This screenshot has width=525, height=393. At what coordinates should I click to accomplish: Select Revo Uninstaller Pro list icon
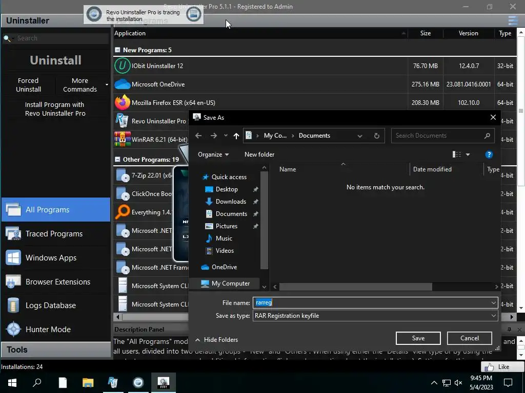pos(121,121)
